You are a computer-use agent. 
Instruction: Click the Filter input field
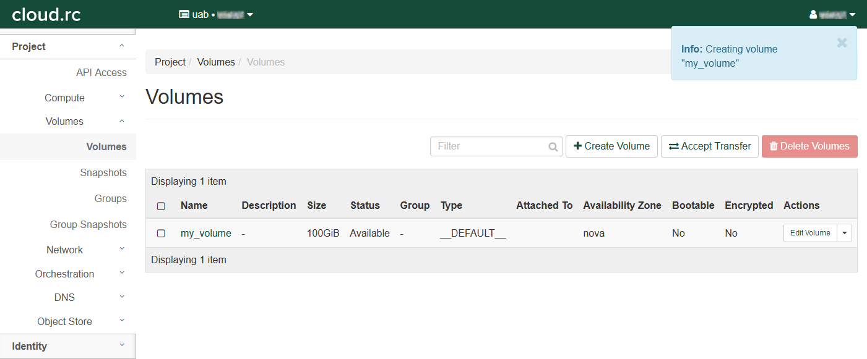coord(489,146)
